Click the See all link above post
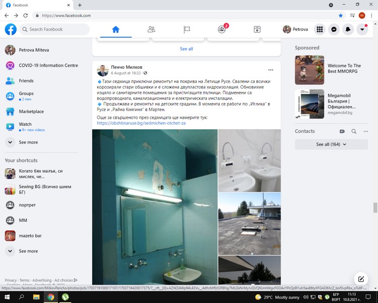Viewport: 378px width, 303px height. (x=186, y=49)
